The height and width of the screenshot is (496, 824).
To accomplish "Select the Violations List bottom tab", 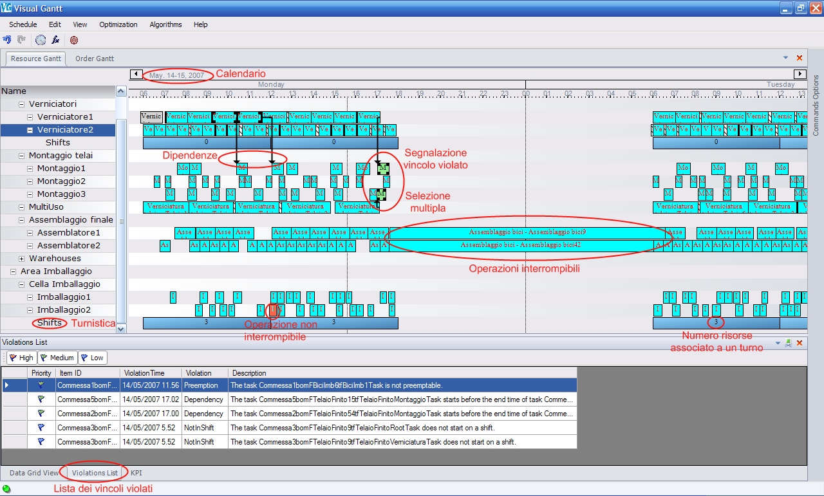I will [95, 473].
